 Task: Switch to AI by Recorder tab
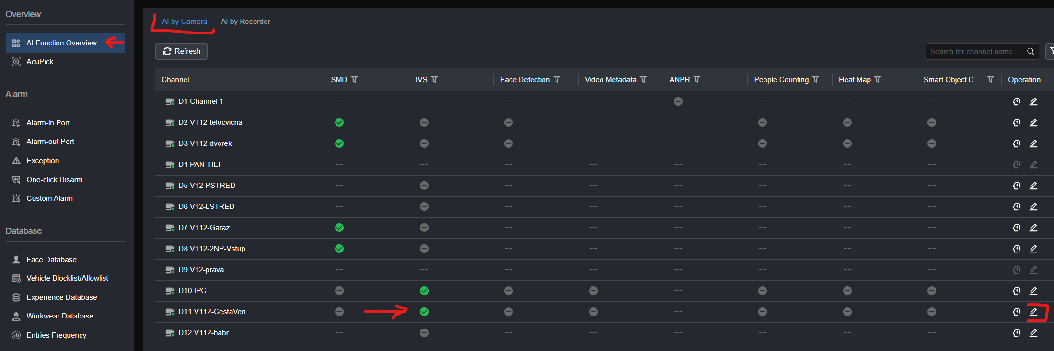click(x=245, y=22)
